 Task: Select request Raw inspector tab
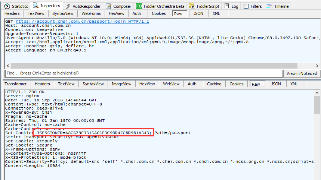point(179,14)
